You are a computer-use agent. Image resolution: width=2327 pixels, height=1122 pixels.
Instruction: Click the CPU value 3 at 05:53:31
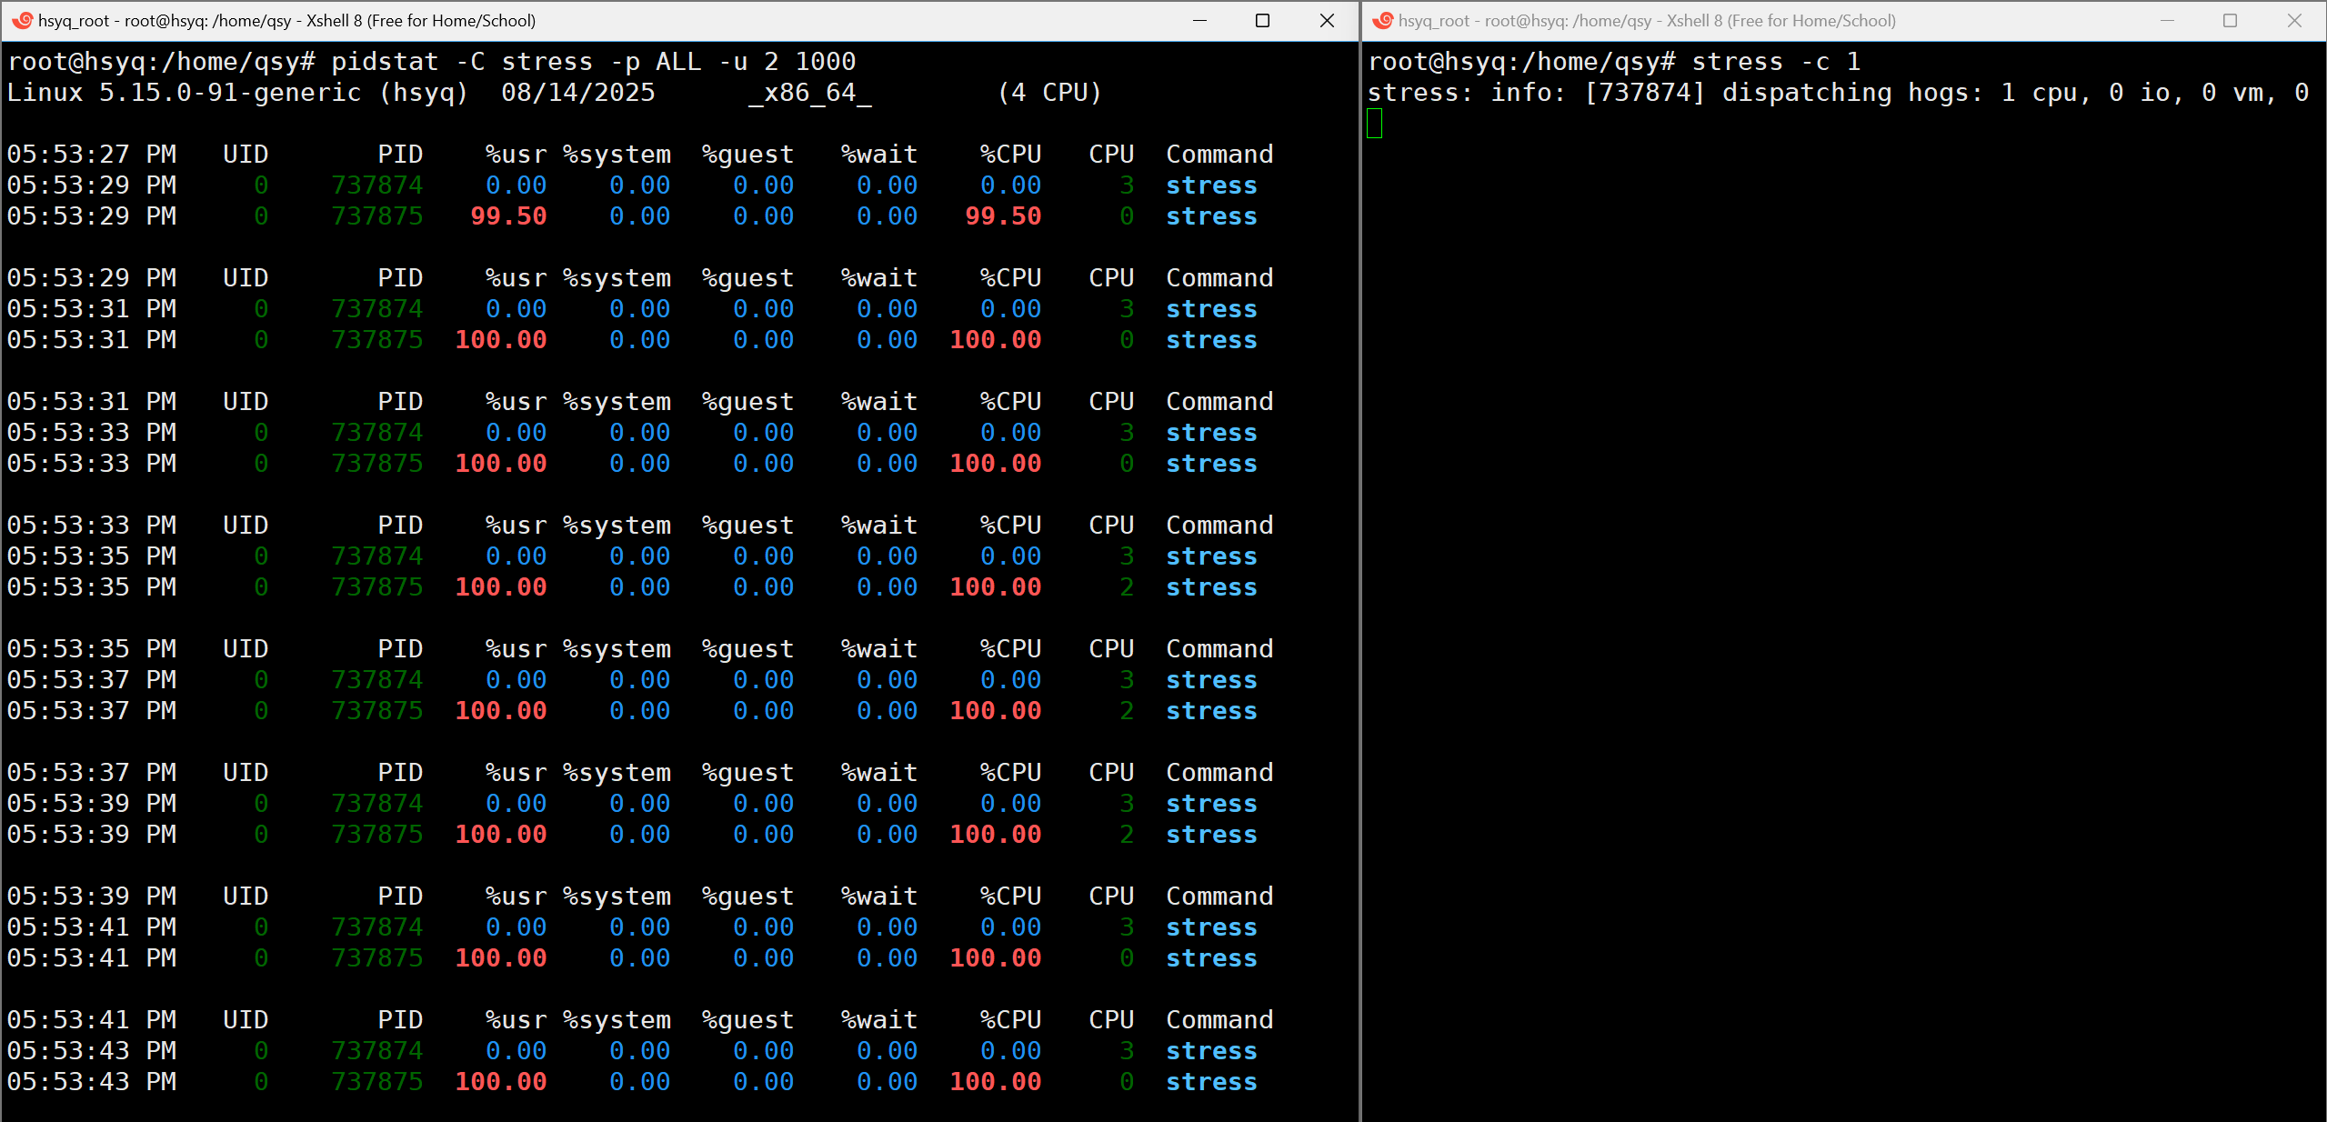coord(1127,309)
